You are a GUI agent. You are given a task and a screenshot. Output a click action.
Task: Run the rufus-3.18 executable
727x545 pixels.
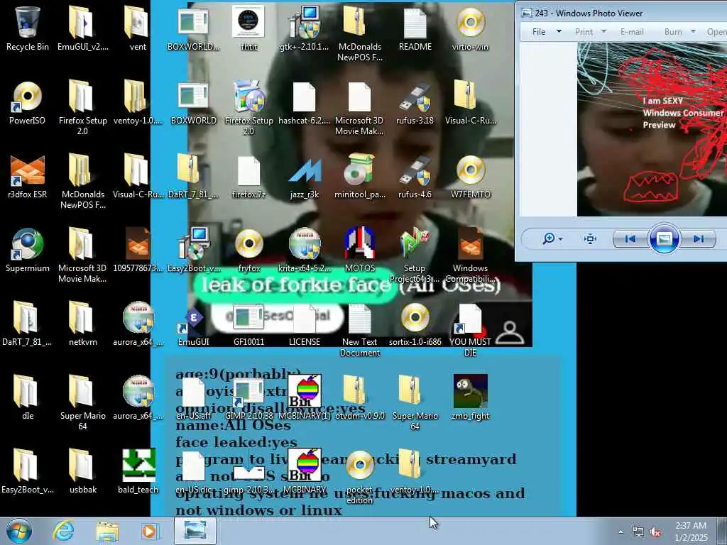tap(415, 102)
